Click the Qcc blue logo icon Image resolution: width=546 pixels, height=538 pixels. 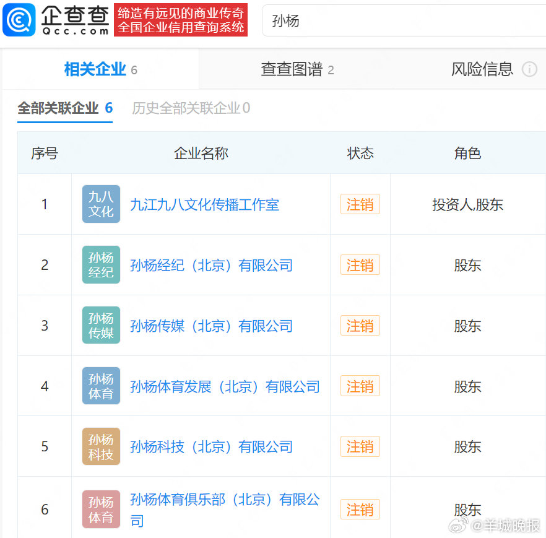pyautogui.click(x=19, y=20)
